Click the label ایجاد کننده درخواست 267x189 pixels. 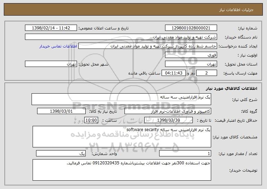pos(238,46)
